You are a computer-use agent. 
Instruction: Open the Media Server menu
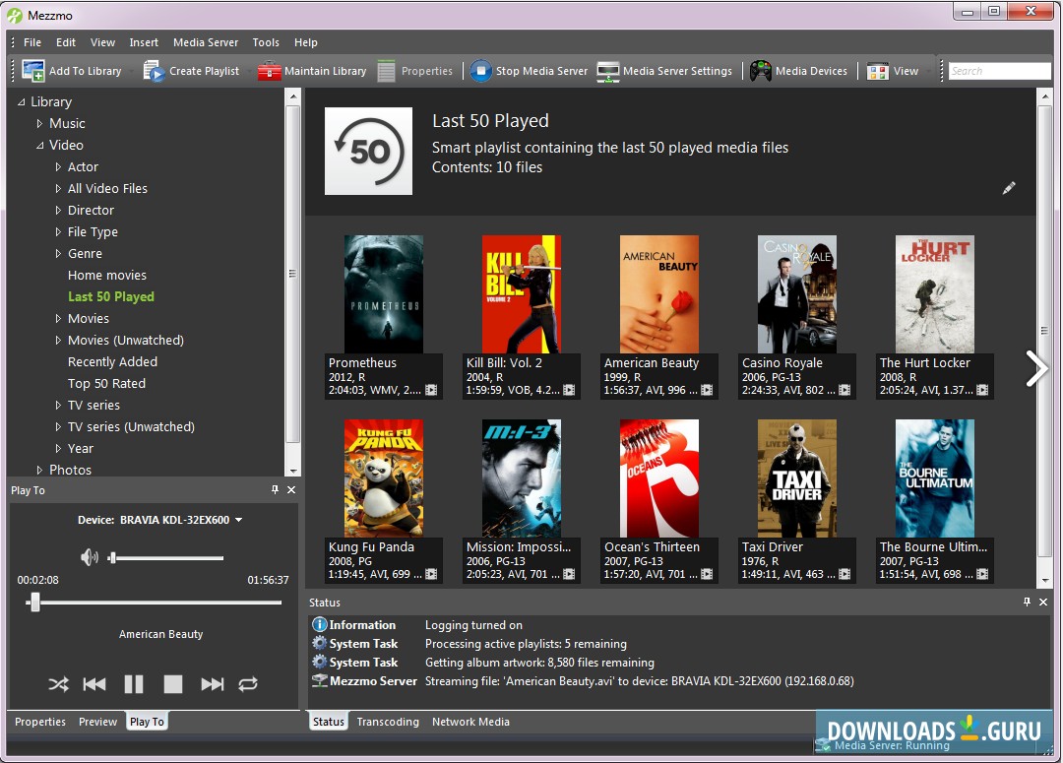click(x=205, y=42)
